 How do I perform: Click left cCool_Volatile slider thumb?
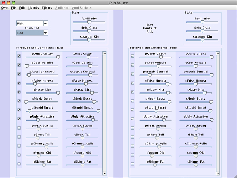(x=90, y=66)
